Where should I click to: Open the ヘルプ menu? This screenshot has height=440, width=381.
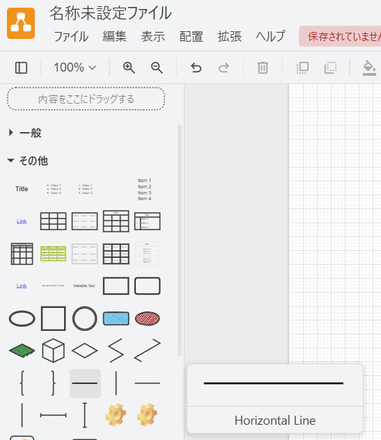tap(270, 37)
